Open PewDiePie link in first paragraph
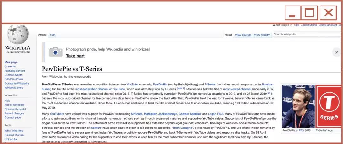The image size is (343, 144). (x=160, y=84)
